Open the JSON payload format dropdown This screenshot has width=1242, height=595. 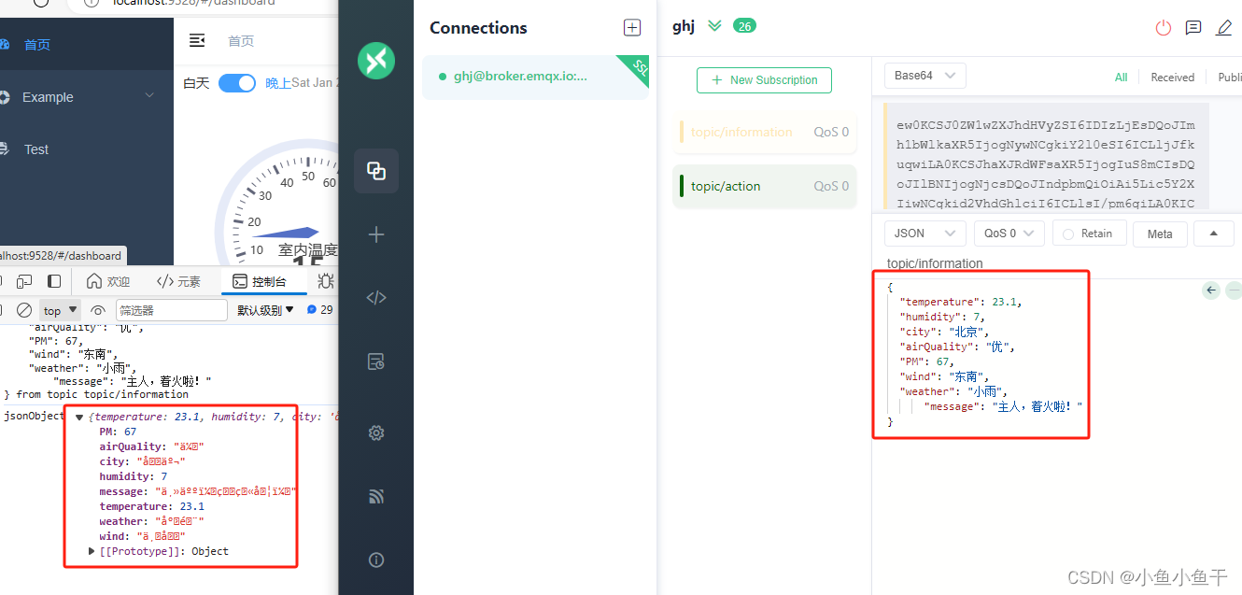coord(925,234)
